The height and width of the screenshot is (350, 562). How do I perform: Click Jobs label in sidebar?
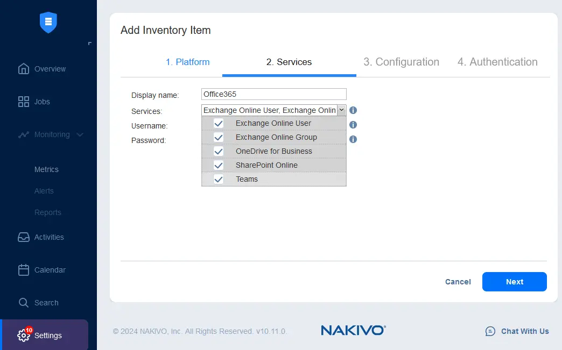[42, 102]
